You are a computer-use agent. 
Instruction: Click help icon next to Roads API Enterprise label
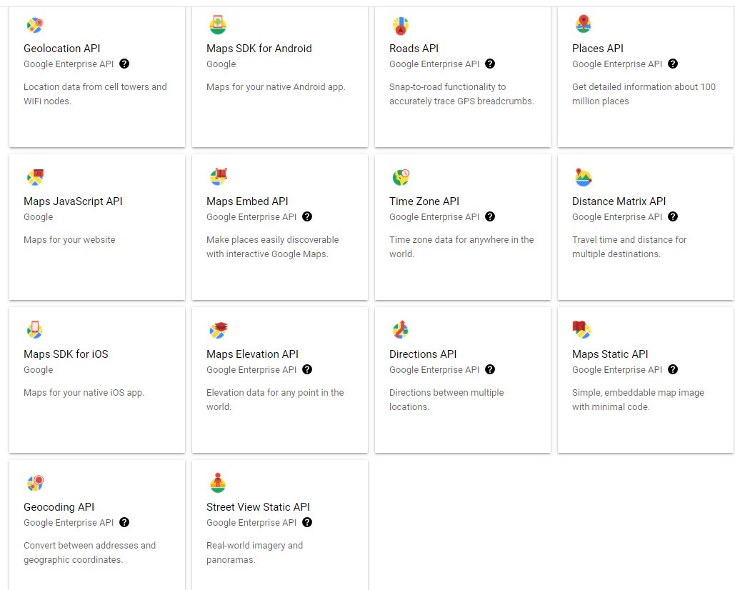pyautogui.click(x=490, y=64)
